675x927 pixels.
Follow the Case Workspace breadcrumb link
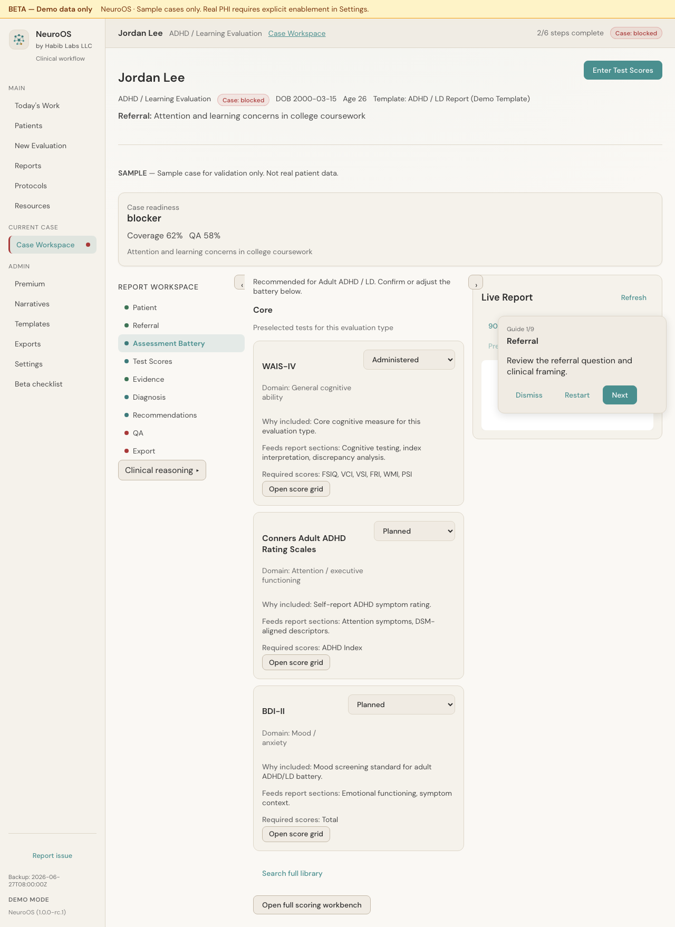[x=297, y=33]
